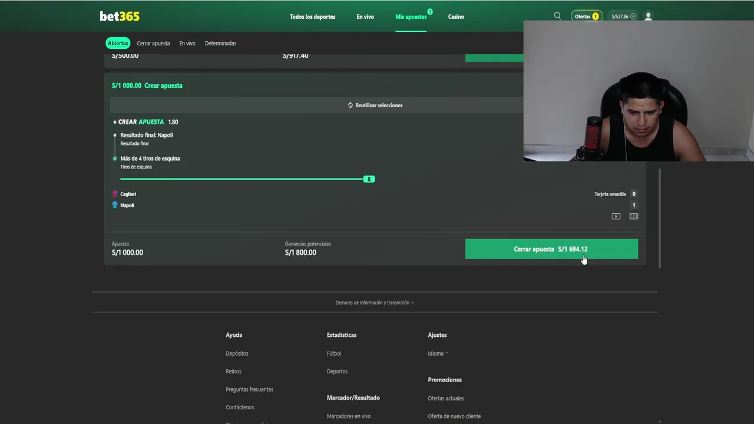Open the user account profile icon
The height and width of the screenshot is (424, 754).
648,16
